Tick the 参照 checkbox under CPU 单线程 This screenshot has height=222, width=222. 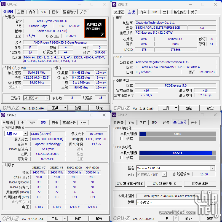122,138
